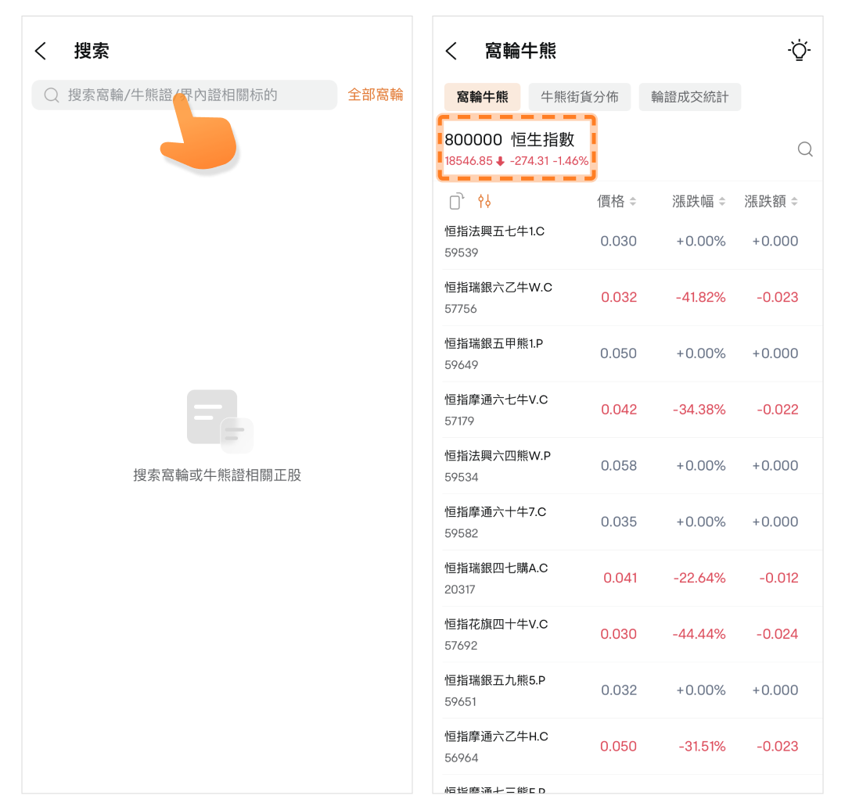Tap search magnifier in the search field
This screenshot has width=845, height=810.
coord(52,95)
